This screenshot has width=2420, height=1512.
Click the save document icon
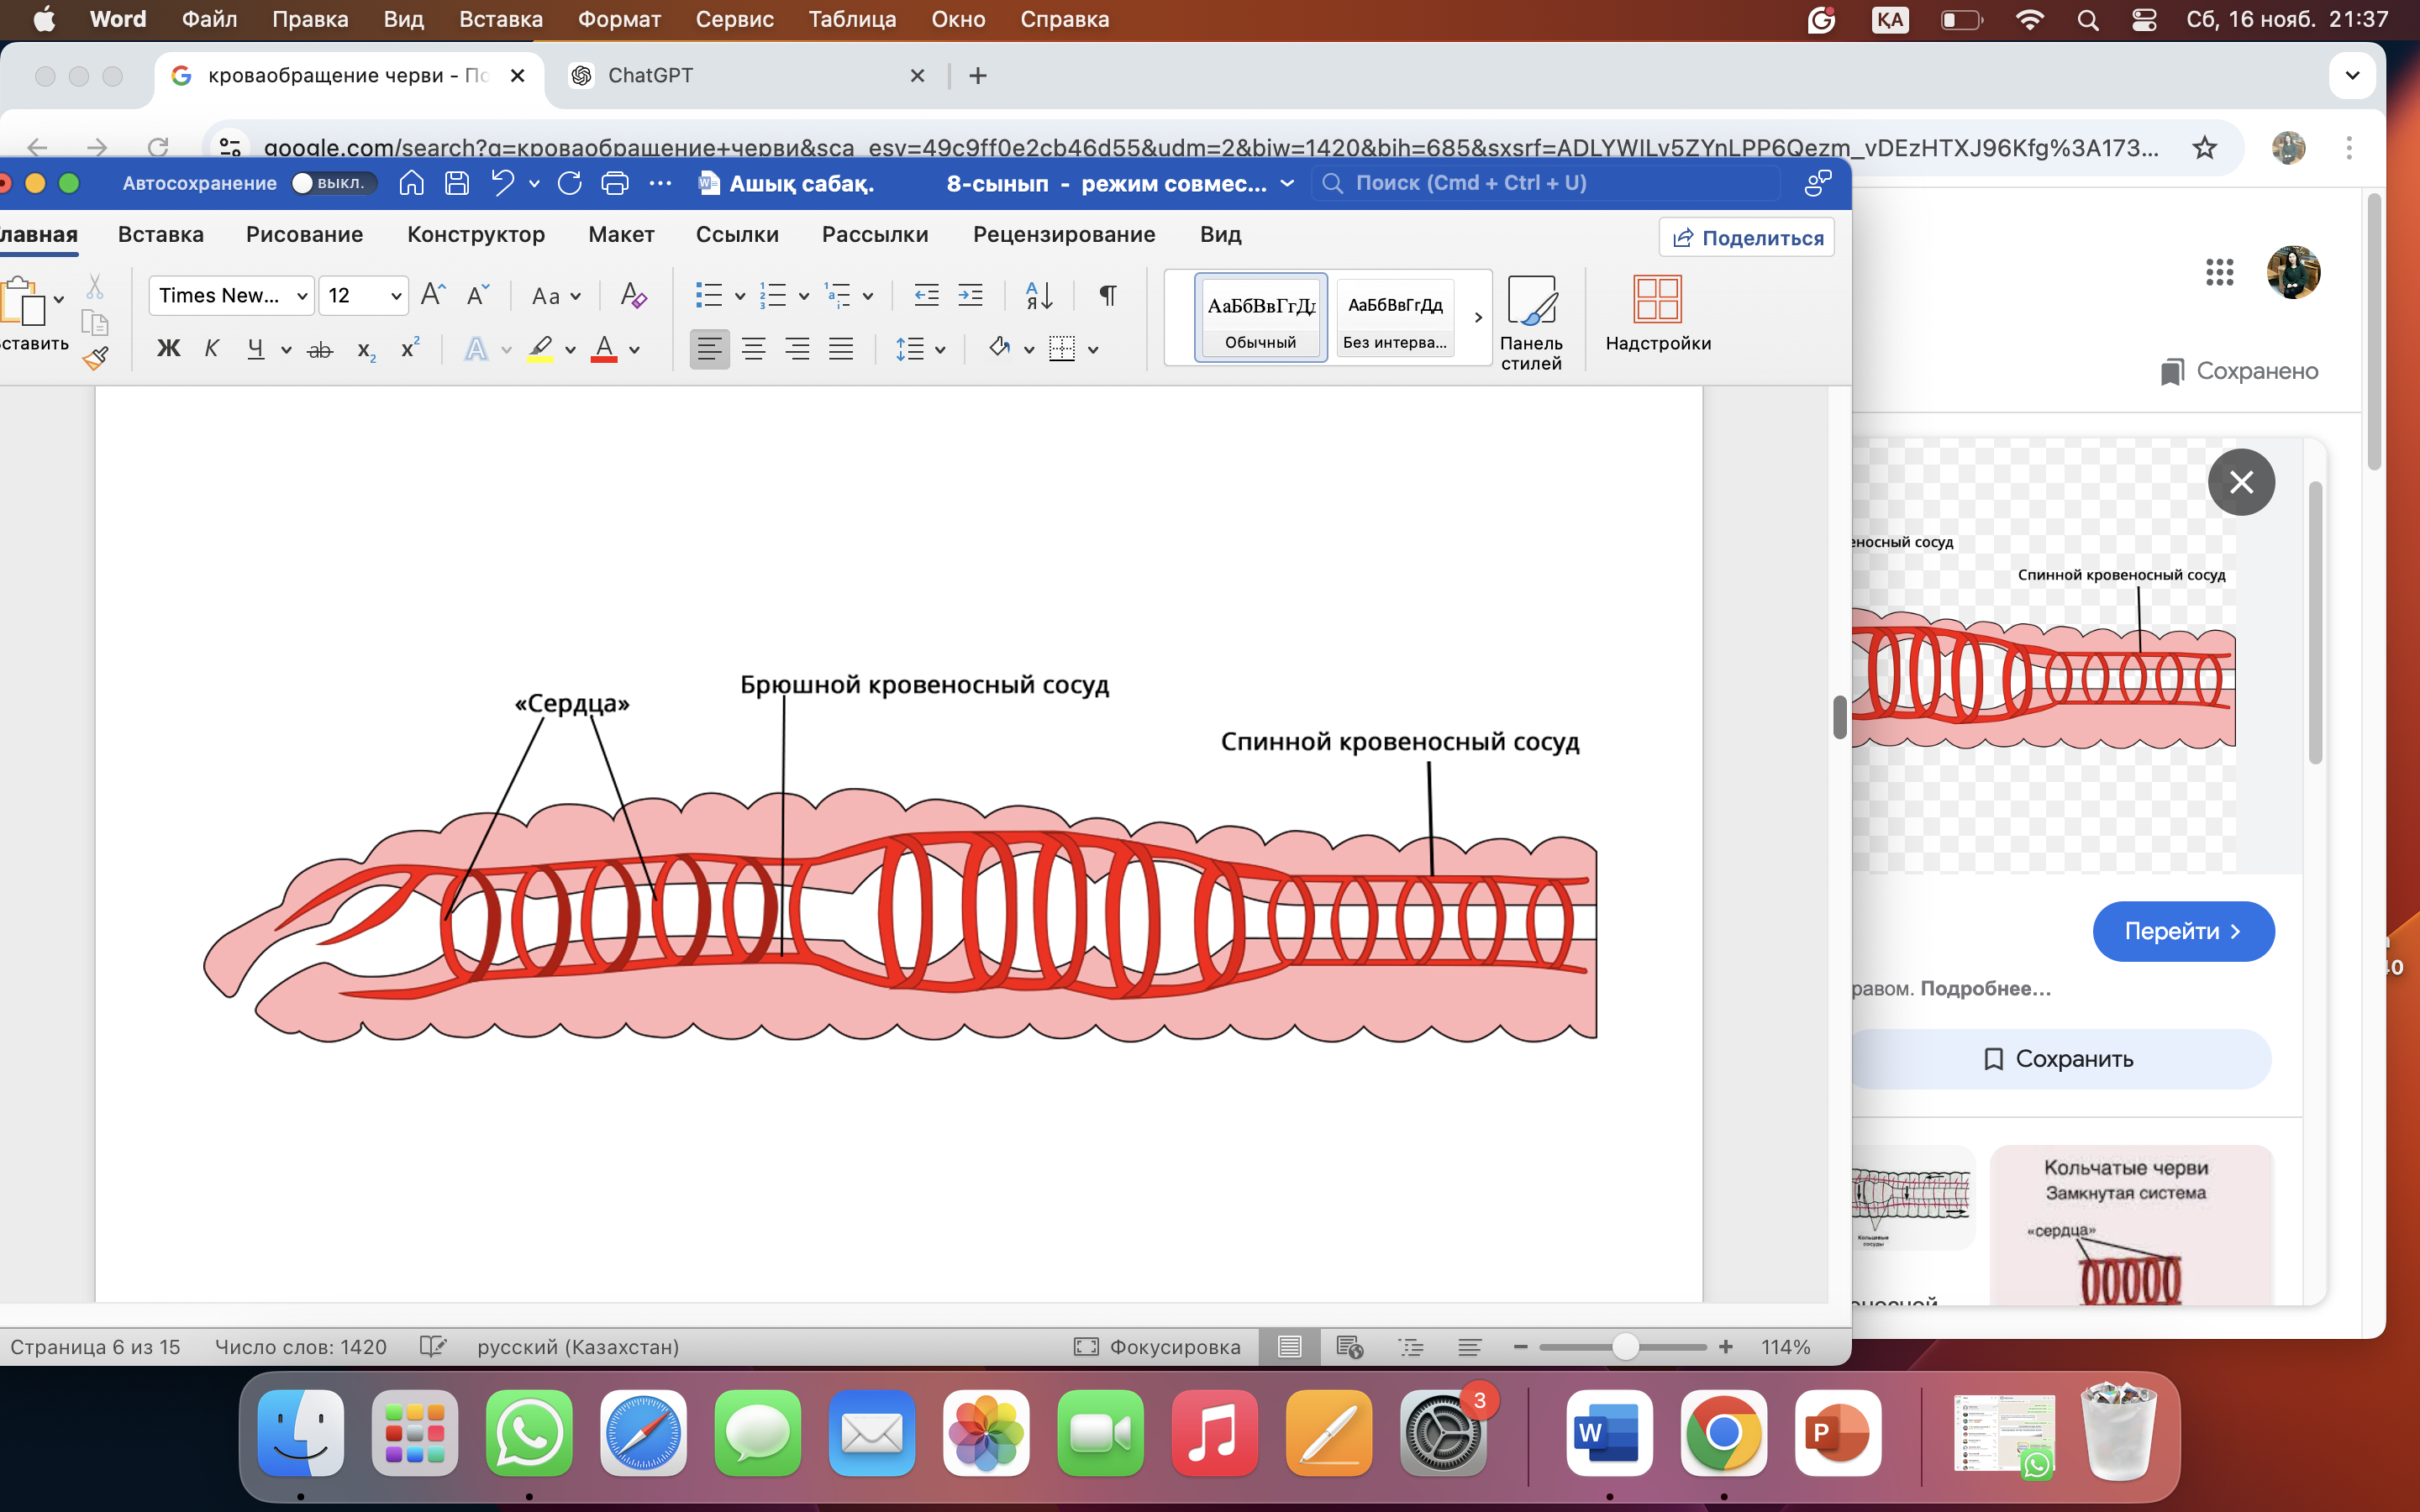click(457, 183)
